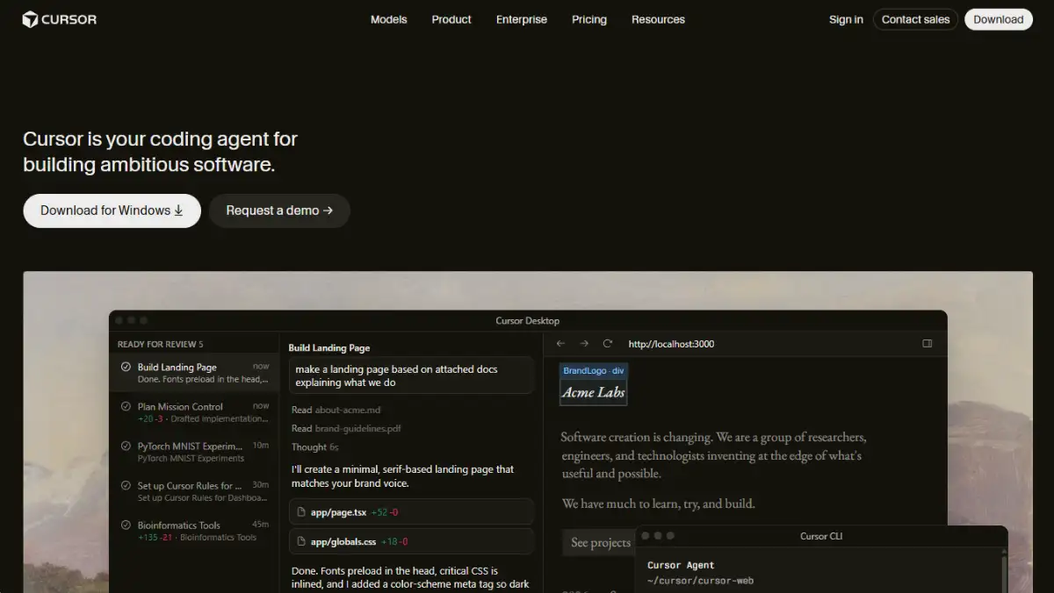Expand the Thought 6s line
The height and width of the screenshot is (593, 1054).
[x=314, y=447]
